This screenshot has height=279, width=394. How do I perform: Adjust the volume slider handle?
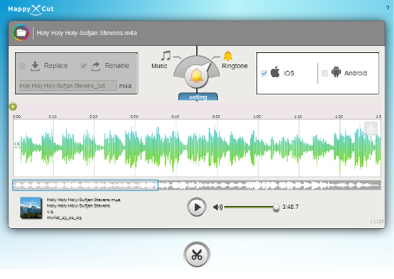click(x=276, y=207)
